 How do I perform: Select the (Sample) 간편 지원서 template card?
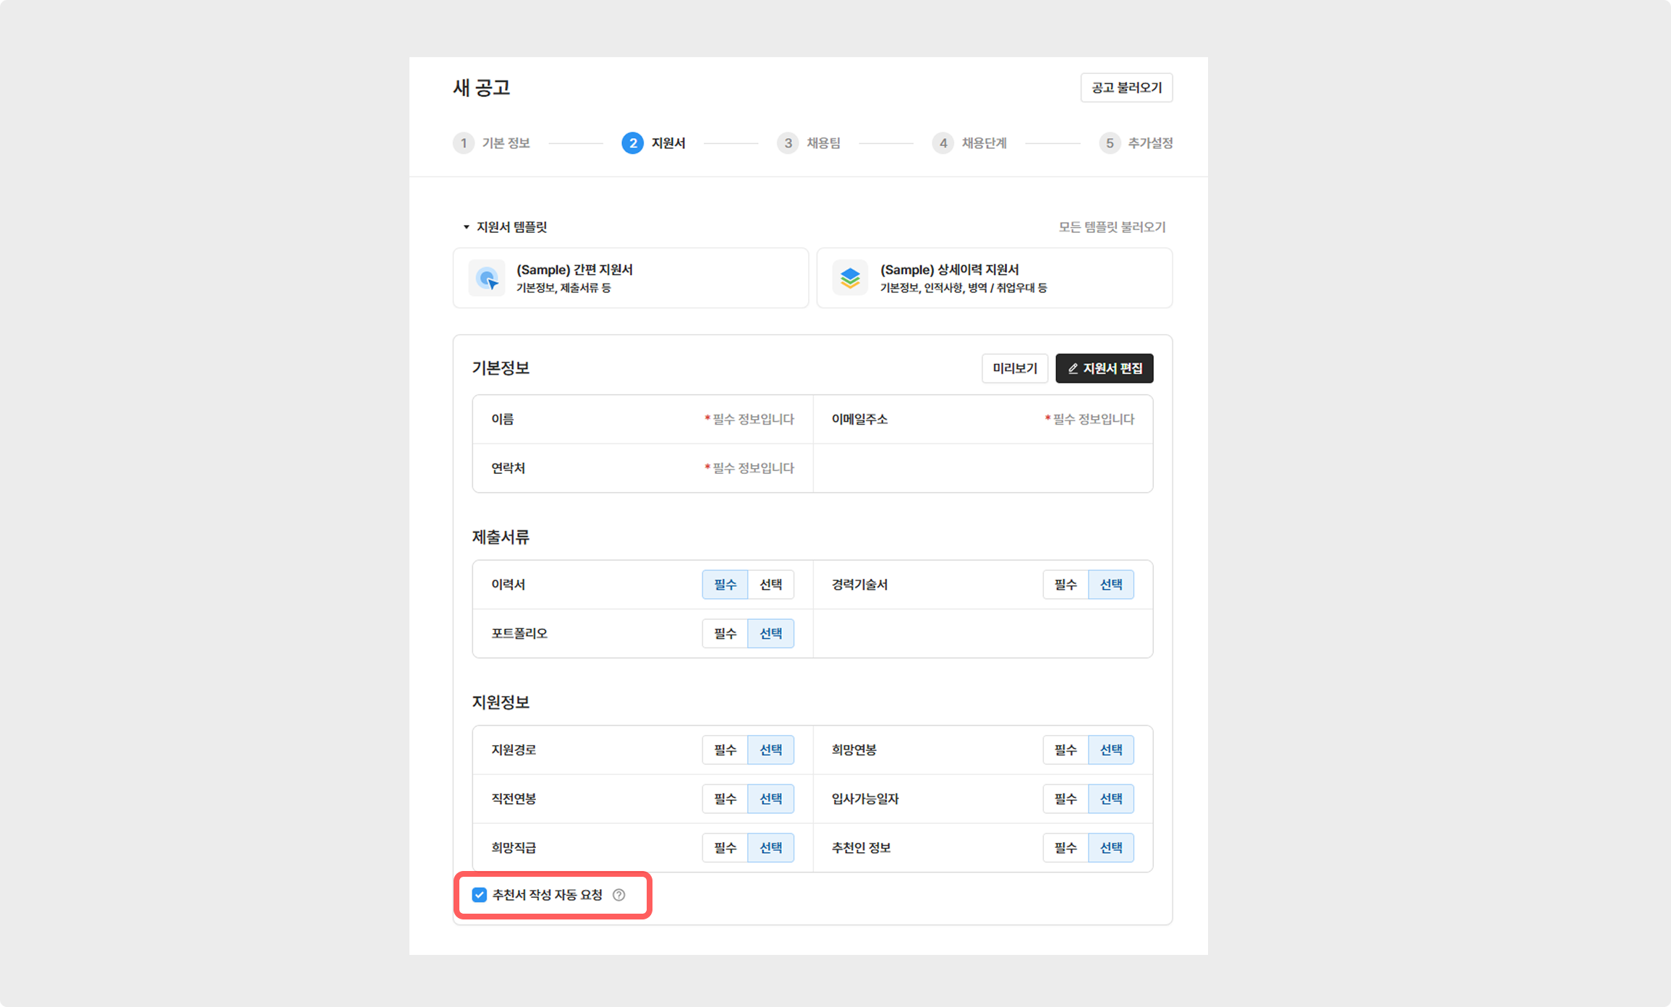click(631, 279)
